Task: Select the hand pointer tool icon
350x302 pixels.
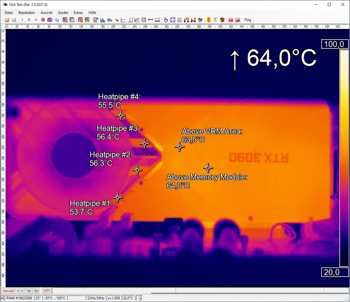Action: [166, 20]
